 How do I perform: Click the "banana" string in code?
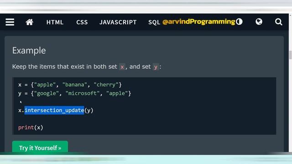click(x=75, y=85)
